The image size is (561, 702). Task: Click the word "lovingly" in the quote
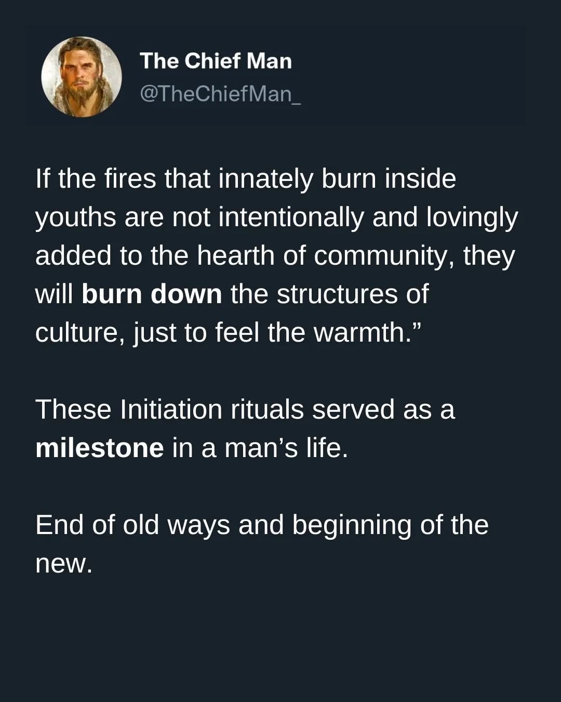pyautogui.click(x=472, y=217)
